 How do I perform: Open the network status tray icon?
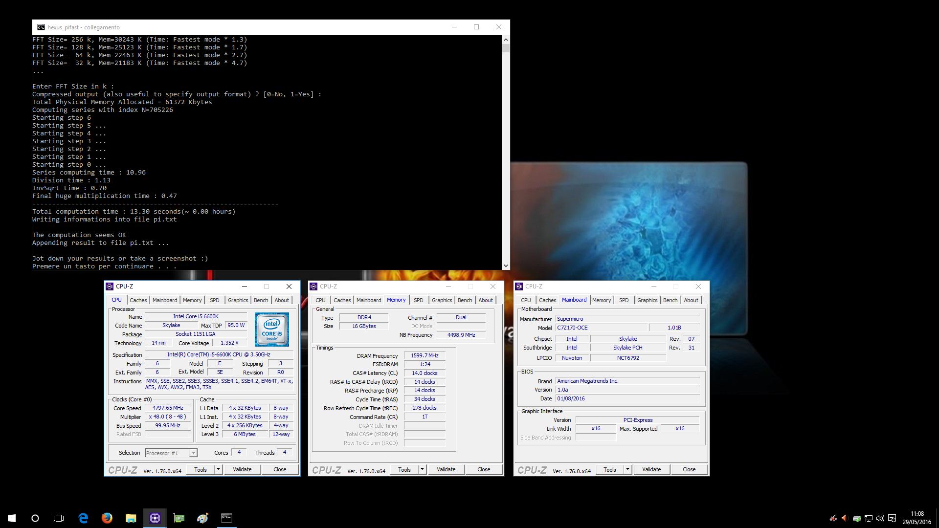pyautogui.click(x=869, y=518)
